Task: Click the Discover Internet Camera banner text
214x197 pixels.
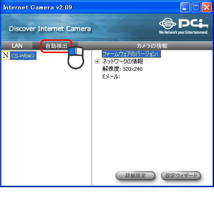Action: pyautogui.click(x=50, y=29)
